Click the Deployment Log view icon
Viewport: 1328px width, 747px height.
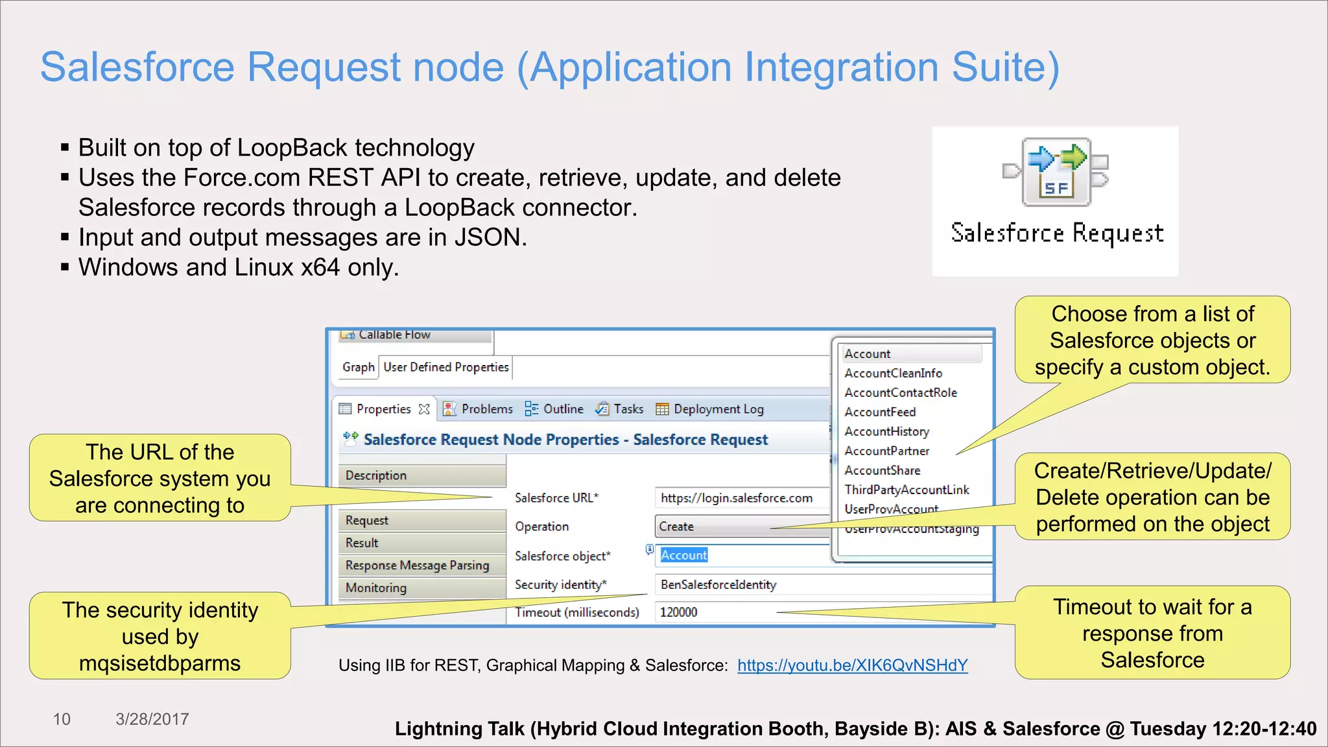click(662, 409)
